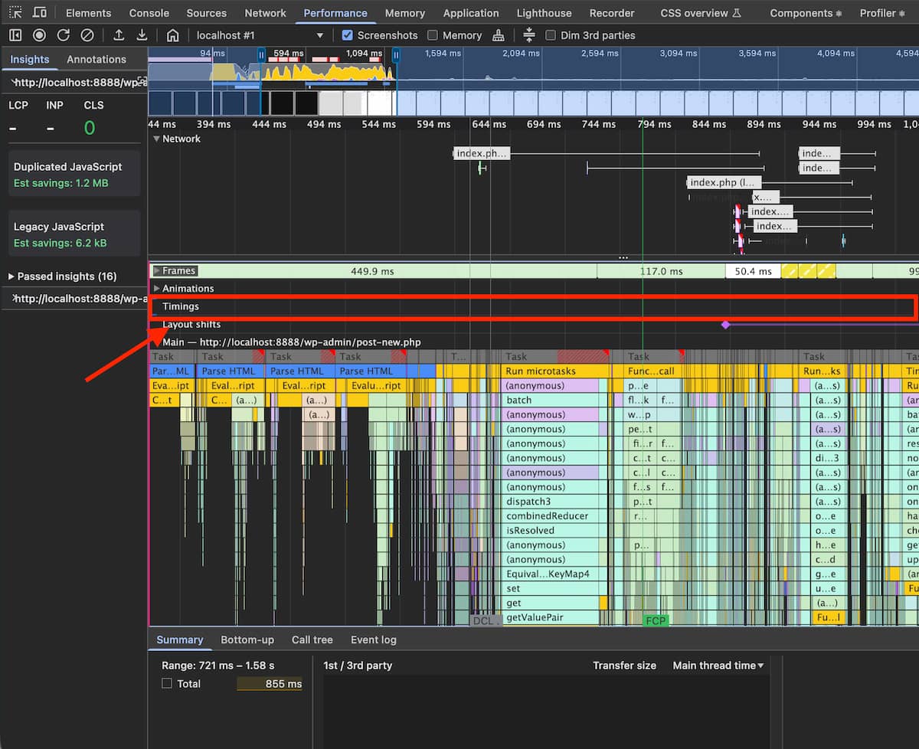Return to live metrics with home icon
919x749 pixels.
(x=173, y=34)
